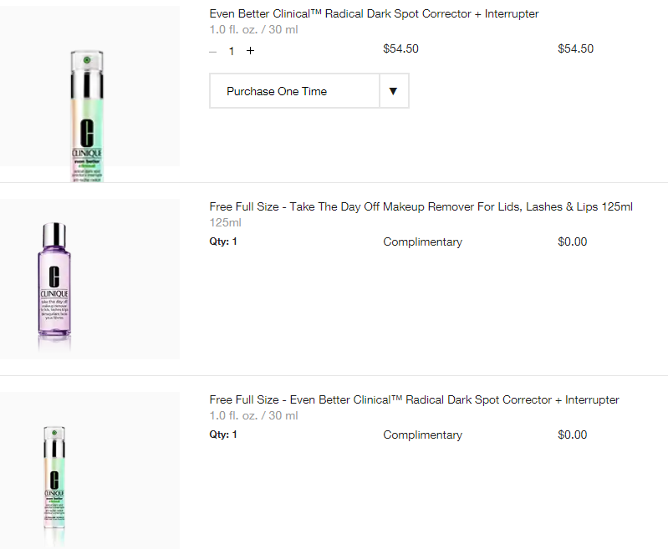Open the first Even Better Clinical product title

coord(374,14)
